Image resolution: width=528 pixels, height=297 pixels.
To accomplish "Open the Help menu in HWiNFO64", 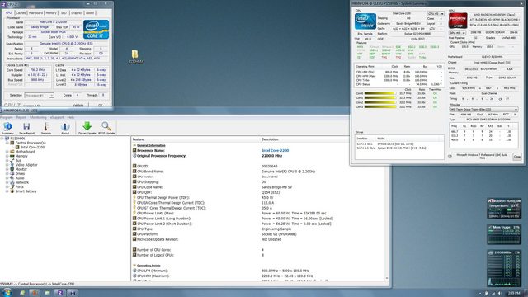I will (x=70, y=117).
